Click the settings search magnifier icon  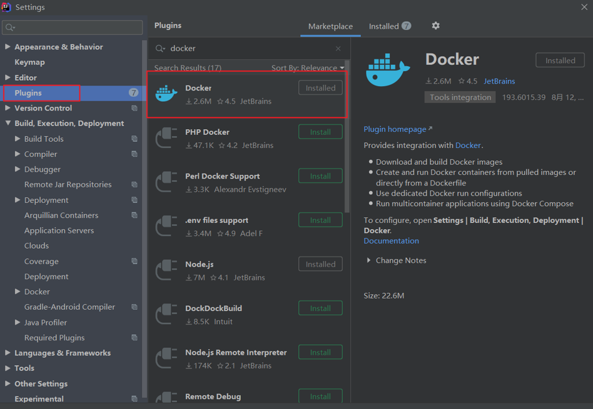[10, 27]
